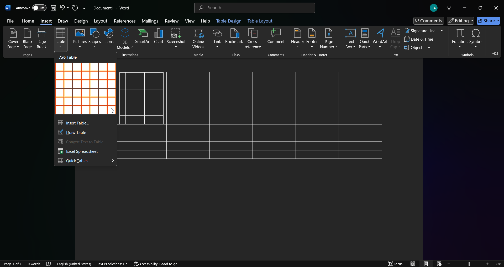The image size is (504, 267).
Task: Enable Focus mode from status bar
Action: click(x=395, y=264)
